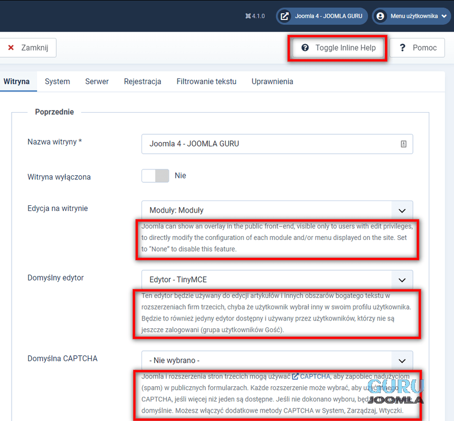
Task: Click the Edycja na witrynie label
Action: point(58,208)
